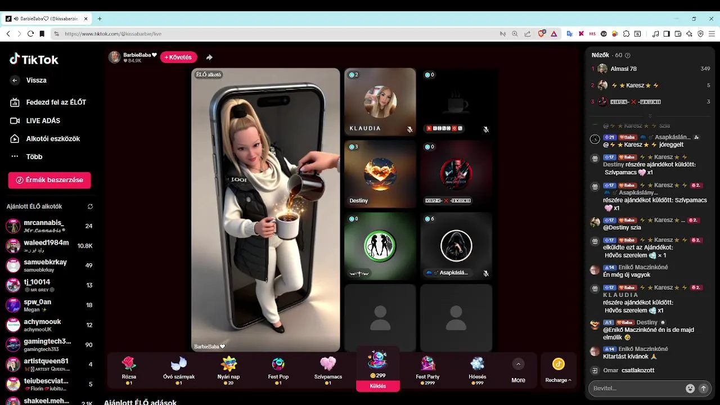Open the emoji picker in chat
The image size is (720, 405).
(x=690, y=388)
